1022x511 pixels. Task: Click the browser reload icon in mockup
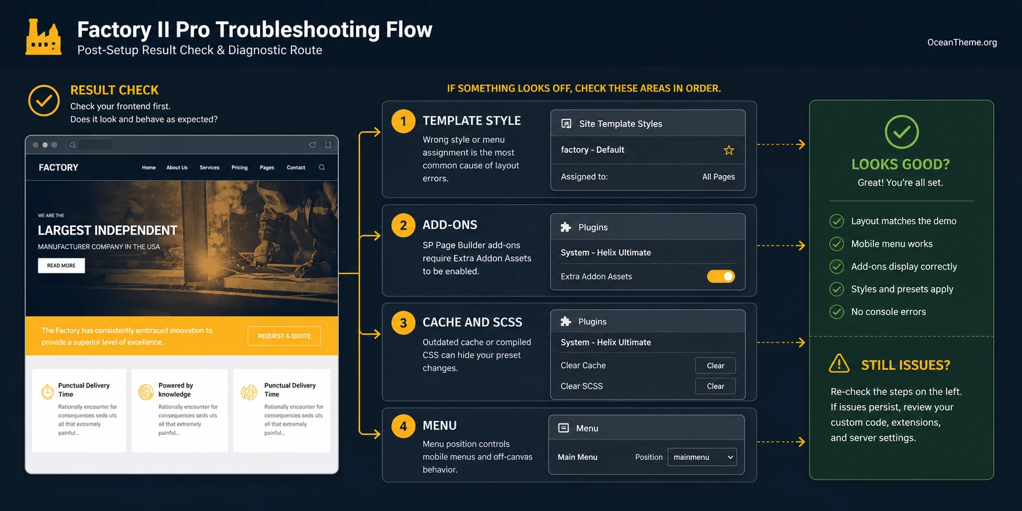click(312, 145)
